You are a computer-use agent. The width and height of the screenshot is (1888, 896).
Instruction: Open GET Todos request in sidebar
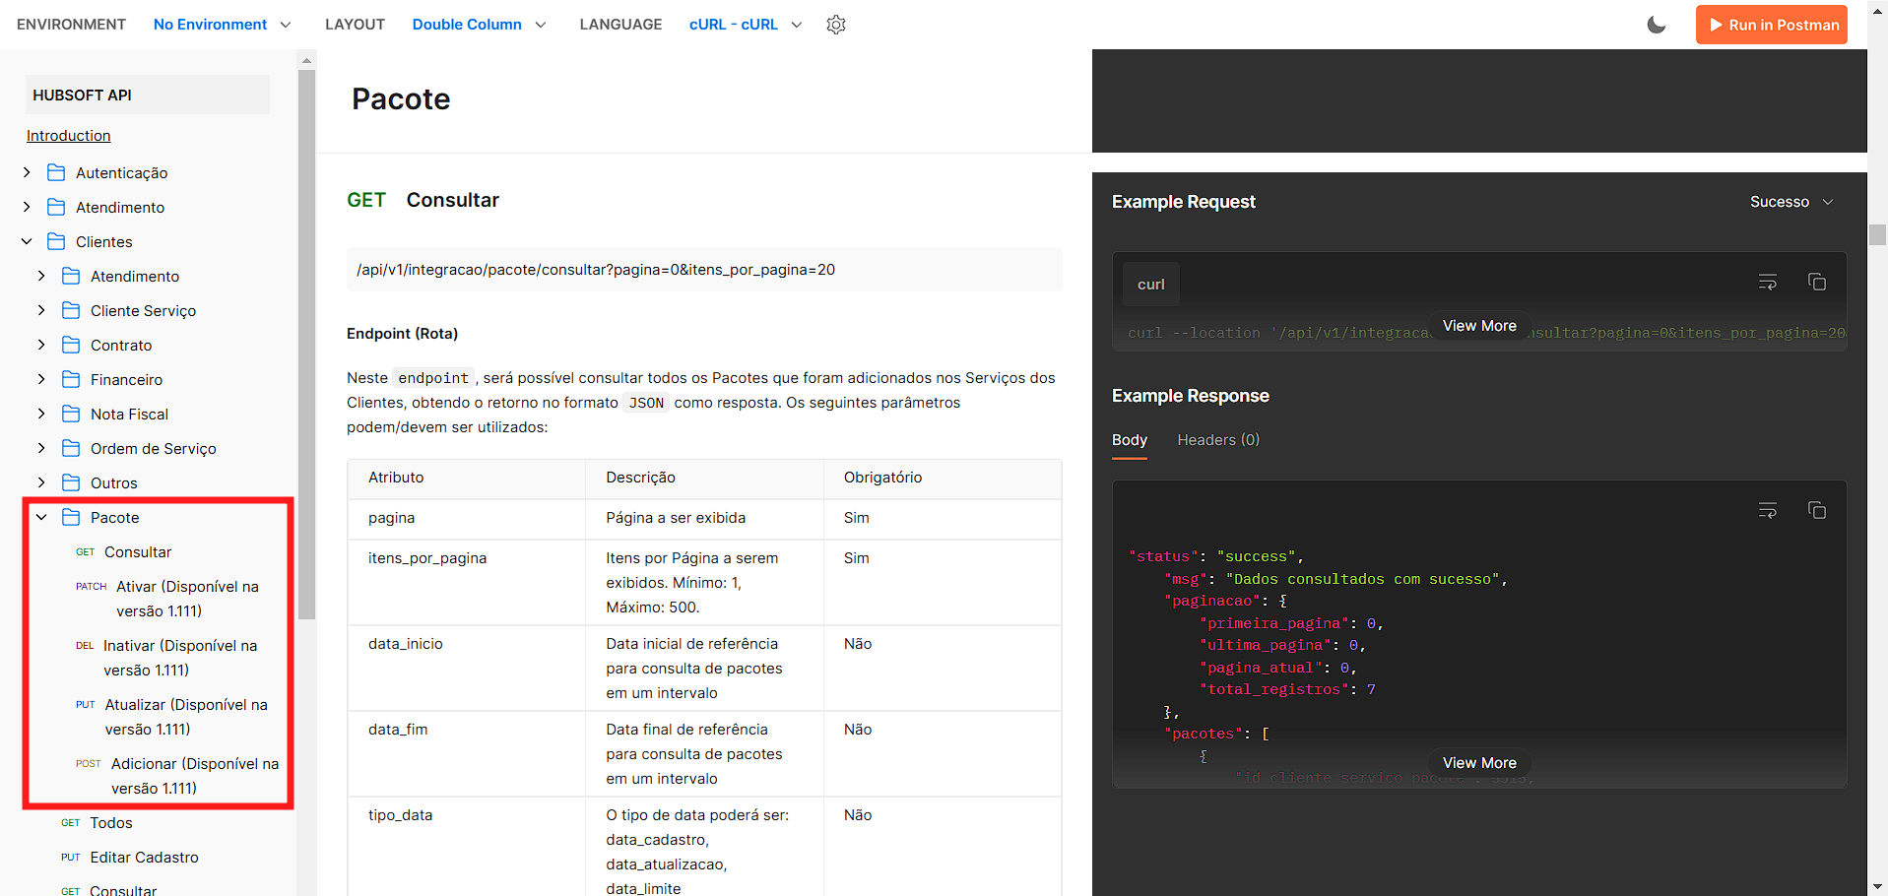click(x=97, y=823)
